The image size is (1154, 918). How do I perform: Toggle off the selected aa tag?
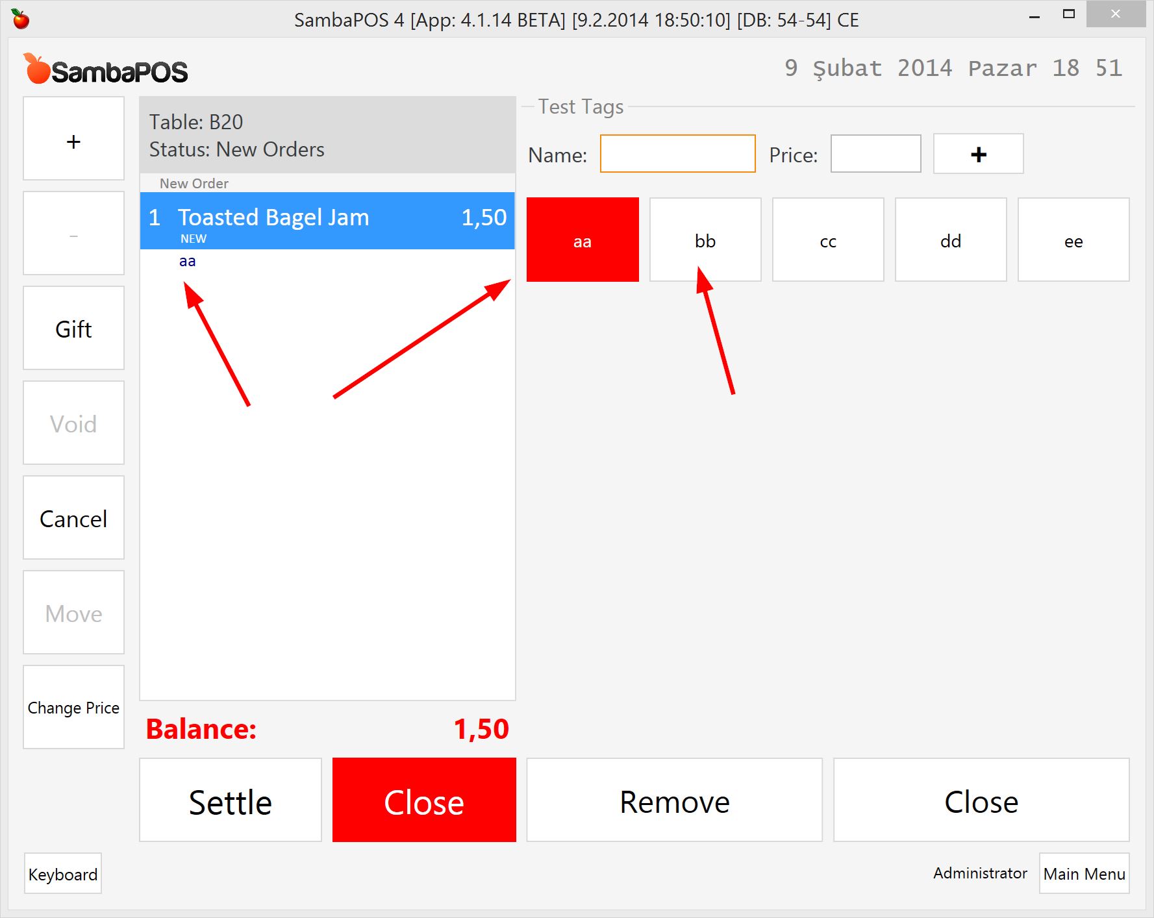(x=581, y=239)
